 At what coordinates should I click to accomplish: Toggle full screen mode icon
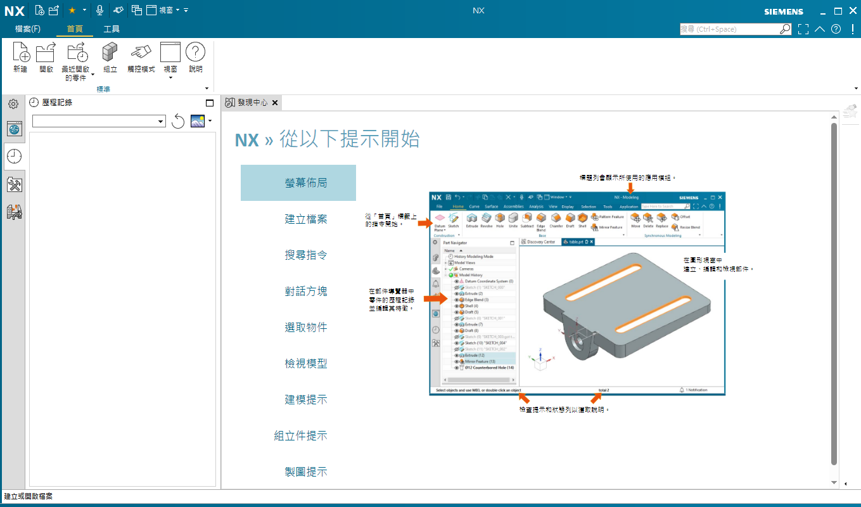click(803, 29)
